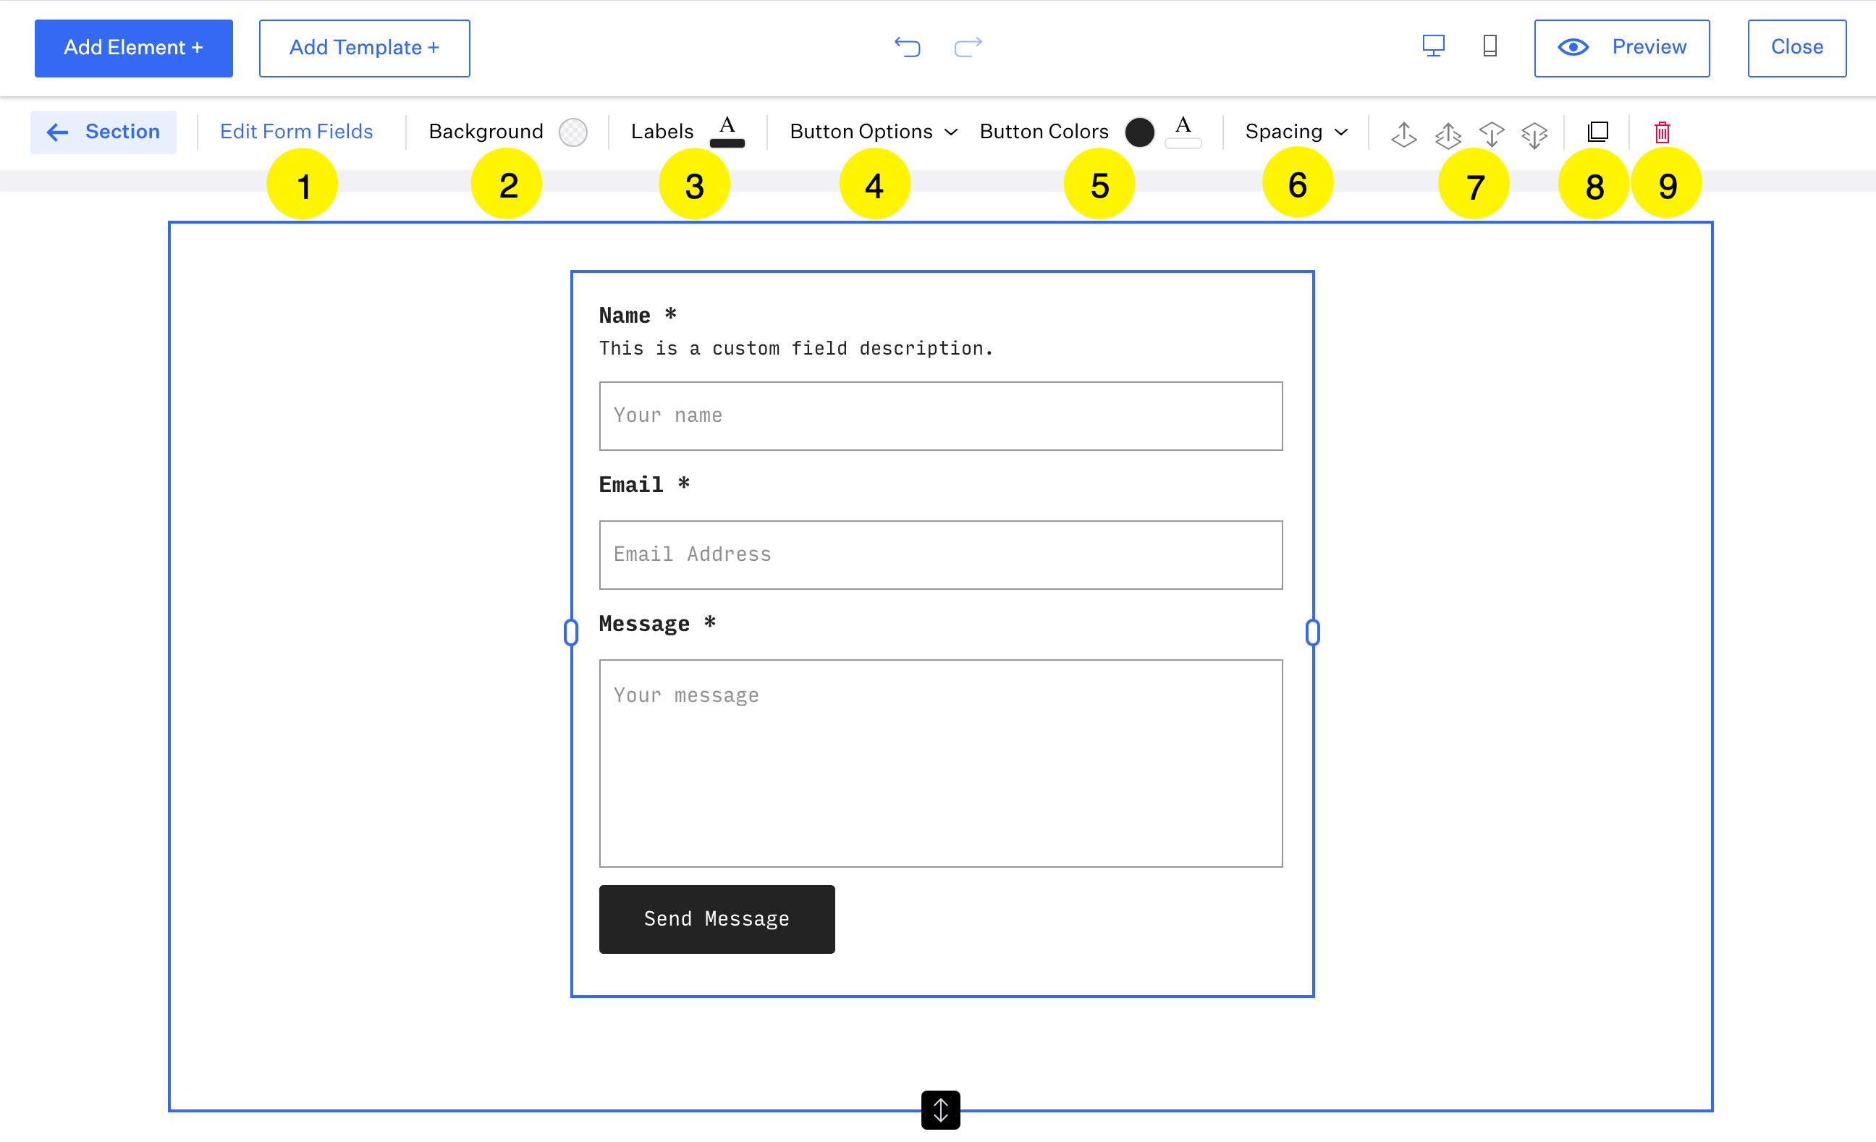
Task: Click the bring forward layer icon
Action: click(x=1404, y=133)
